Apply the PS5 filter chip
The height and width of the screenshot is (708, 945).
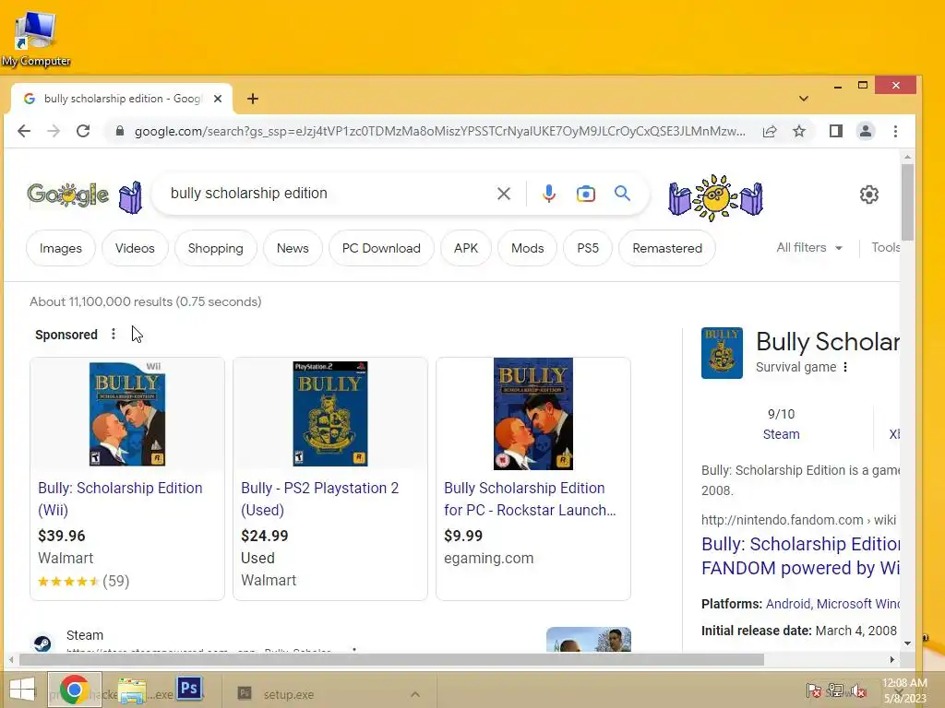[x=588, y=248]
